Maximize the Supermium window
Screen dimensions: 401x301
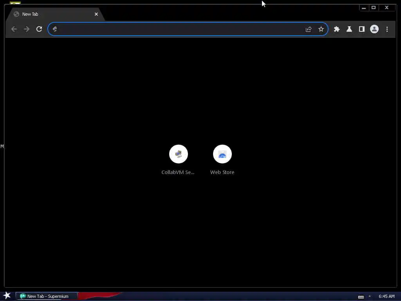pyautogui.click(x=373, y=8)
